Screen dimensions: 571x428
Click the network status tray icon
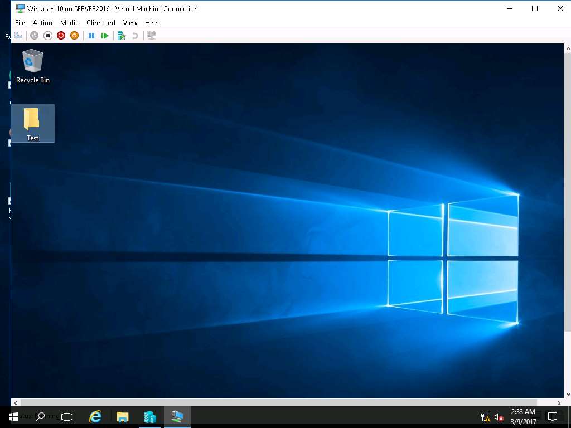coord(486,417)
